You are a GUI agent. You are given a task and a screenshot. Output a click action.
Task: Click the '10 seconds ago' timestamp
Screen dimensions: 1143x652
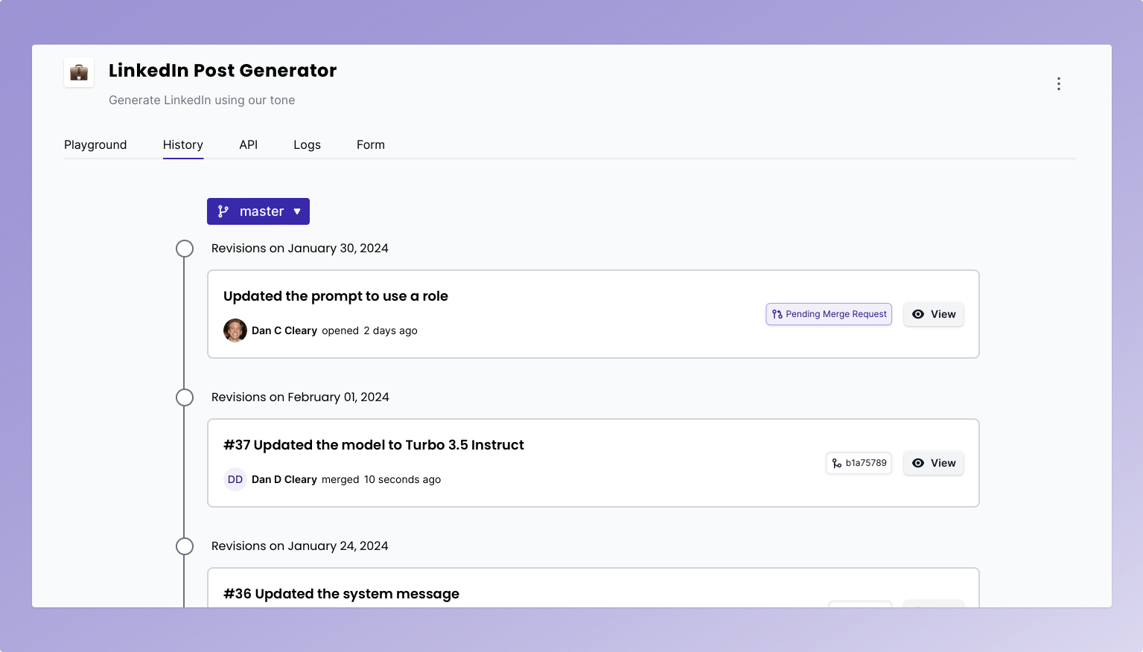point(402,479)
